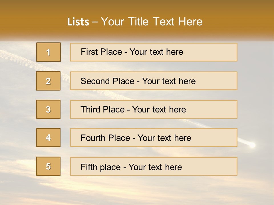
Task: Click the number 3 badge
Action: tap(48, 109)
